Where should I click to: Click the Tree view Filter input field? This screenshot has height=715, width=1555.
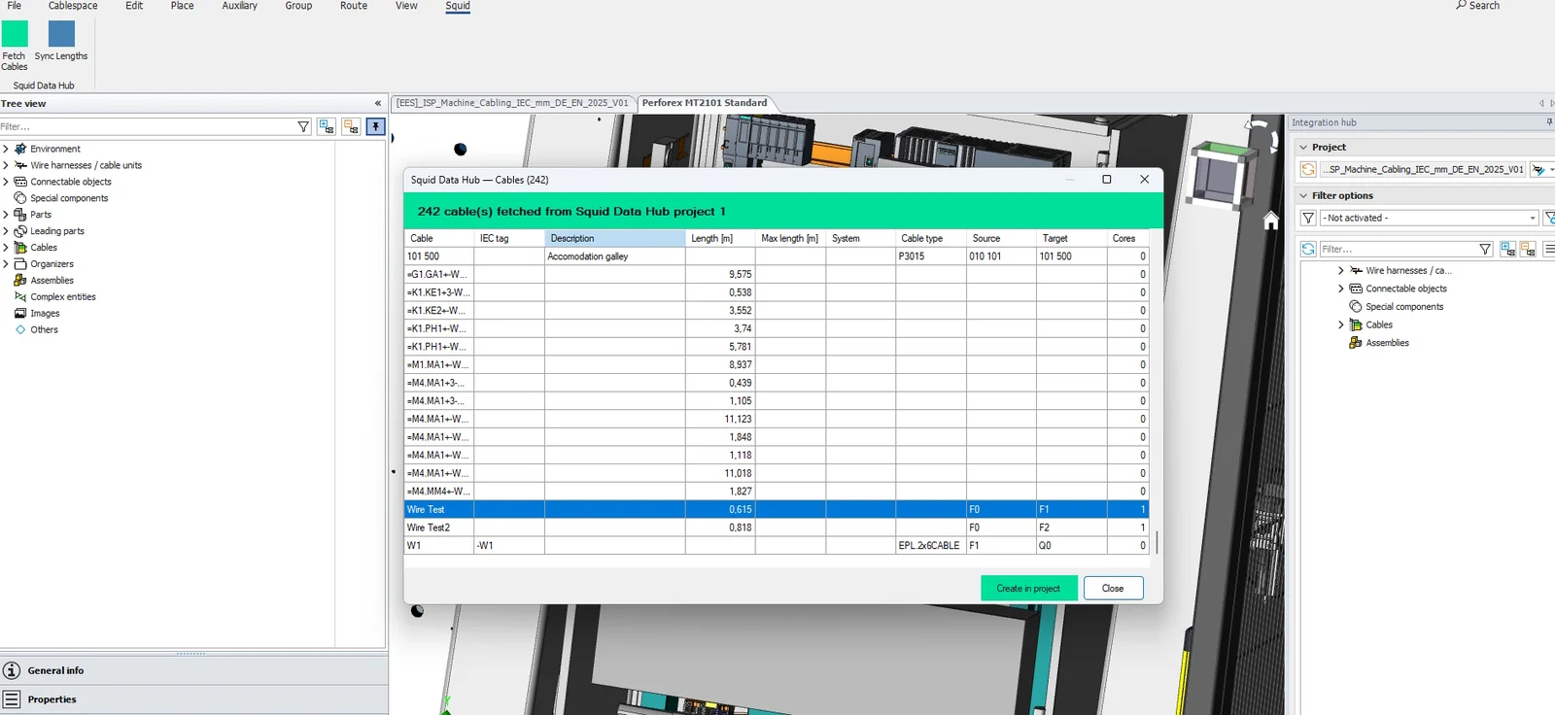147,126
